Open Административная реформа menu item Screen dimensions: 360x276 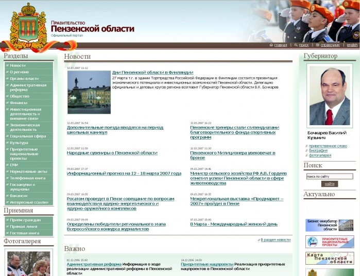29,88
